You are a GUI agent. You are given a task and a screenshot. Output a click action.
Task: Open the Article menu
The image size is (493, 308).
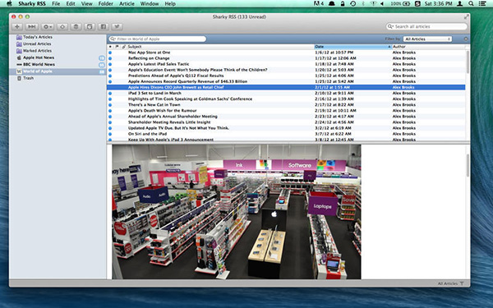click(x=127, y=4)
